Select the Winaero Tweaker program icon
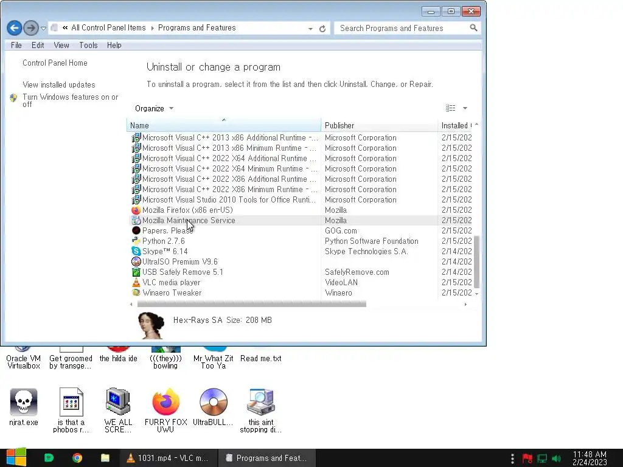Image resolution: width=623 pixels, height=467 pixels. click(x=136, y=292)
